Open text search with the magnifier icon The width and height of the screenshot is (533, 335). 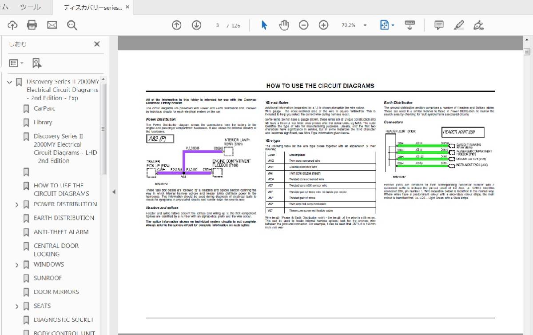(x=72, y=25)
